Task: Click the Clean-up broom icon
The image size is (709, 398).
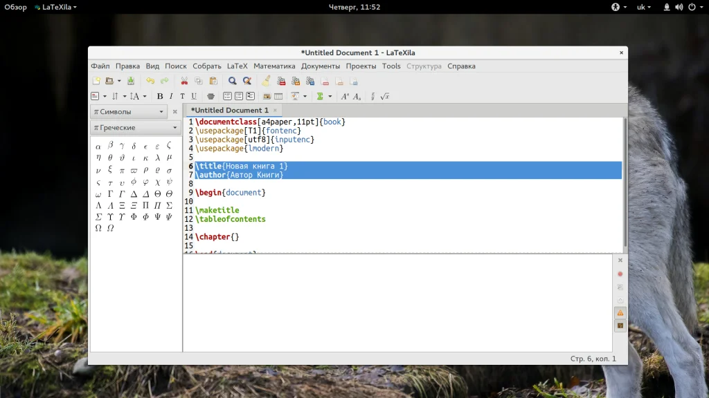Action: [x=266, y=81]
